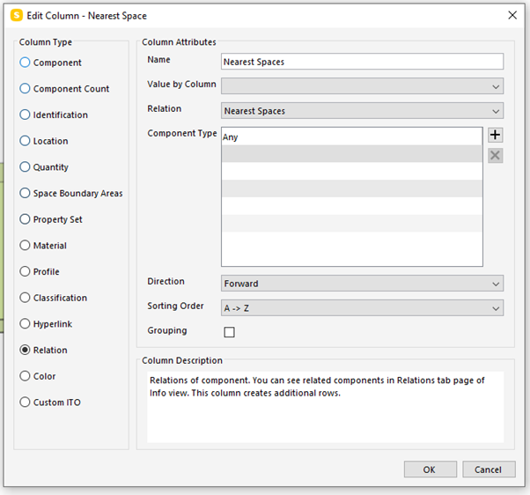The height and width of the screenshot is (495, 530).
Task: Click the Column Description text area
Action: (325, 407)
